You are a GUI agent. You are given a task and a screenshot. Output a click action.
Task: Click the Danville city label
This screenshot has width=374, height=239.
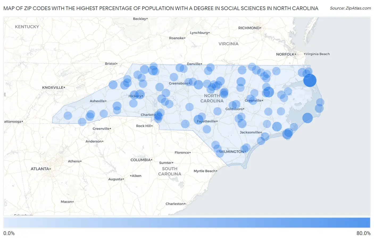coord(194,64)
